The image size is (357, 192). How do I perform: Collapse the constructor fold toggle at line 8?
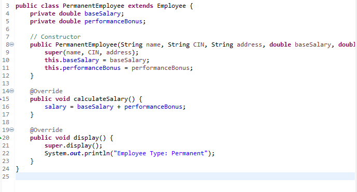pyautogui.click(x=12, y=45)
